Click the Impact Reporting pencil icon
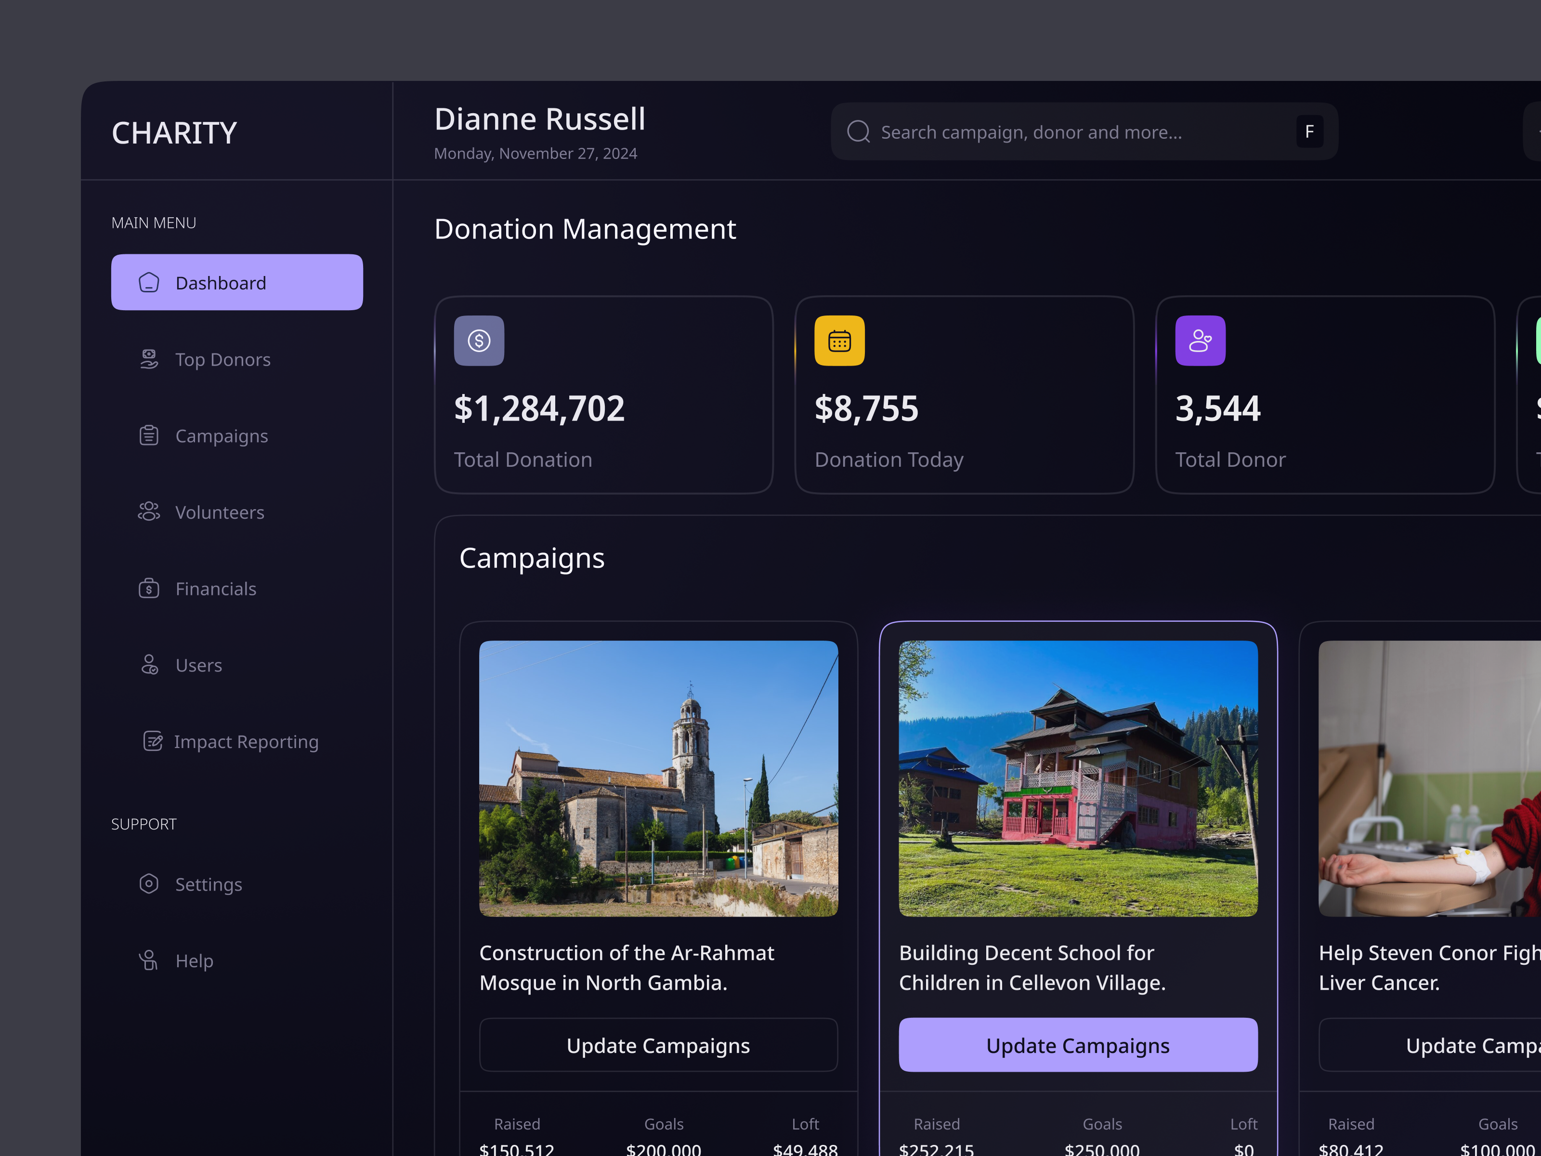The image size is (1541, 1156). click(x=153, y=741)
